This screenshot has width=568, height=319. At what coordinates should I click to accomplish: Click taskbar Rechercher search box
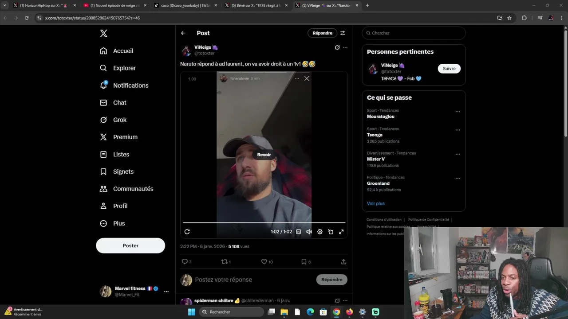point(231,312)
